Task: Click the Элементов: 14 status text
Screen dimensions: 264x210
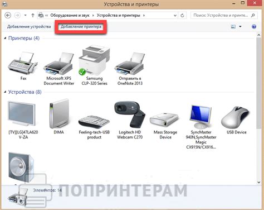Action: (x=47, y=190)
